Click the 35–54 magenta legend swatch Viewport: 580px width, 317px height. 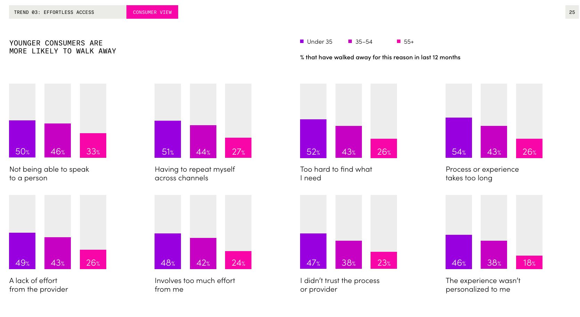tap(350, 42)
